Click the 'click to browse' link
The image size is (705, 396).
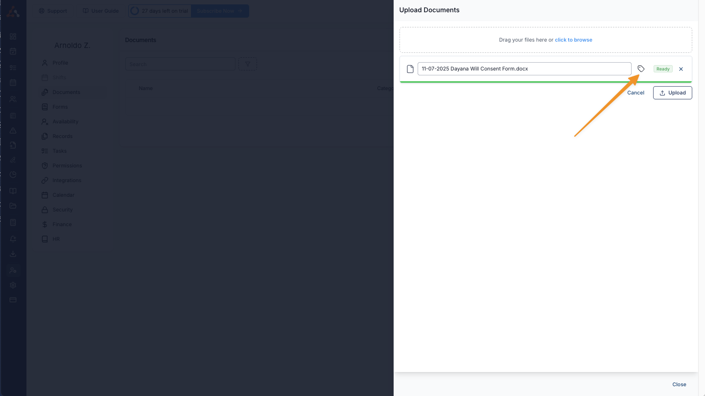tap(573, 40)
